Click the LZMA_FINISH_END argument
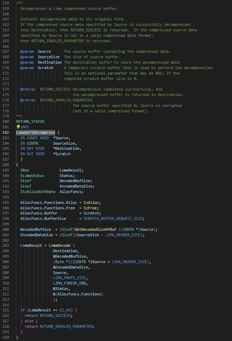The image size is (232, 341). pos(69,283)
